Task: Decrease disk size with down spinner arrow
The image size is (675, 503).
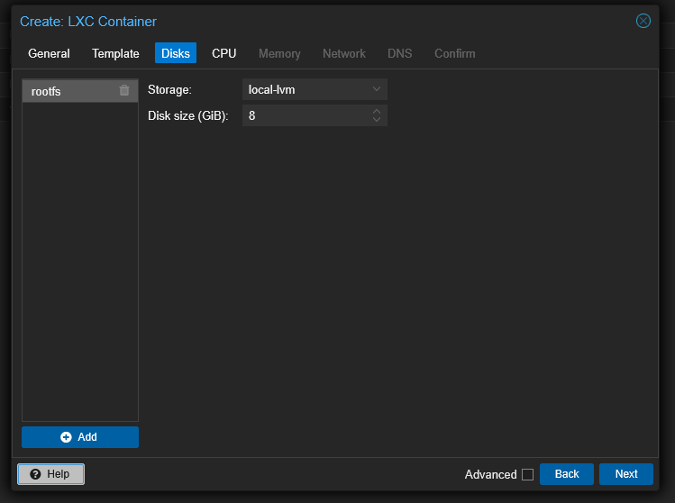Action: (x=377, y=120)
